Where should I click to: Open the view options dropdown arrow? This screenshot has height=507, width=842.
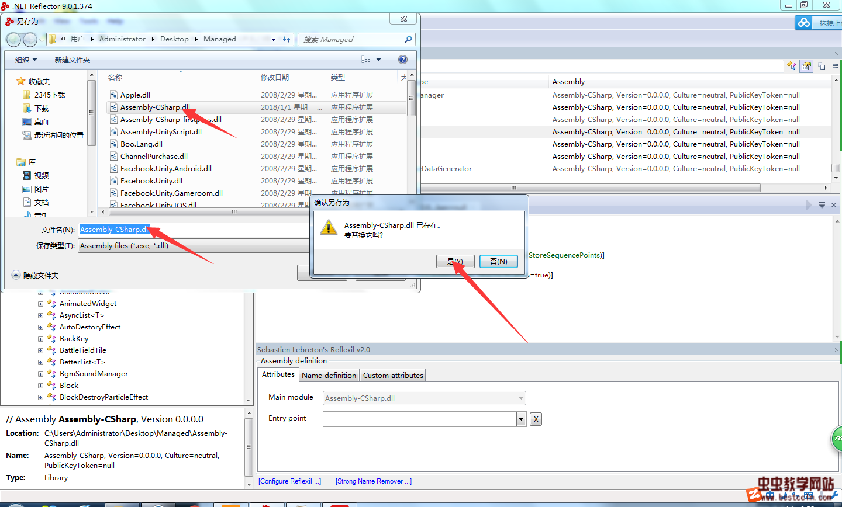point(378,60)
